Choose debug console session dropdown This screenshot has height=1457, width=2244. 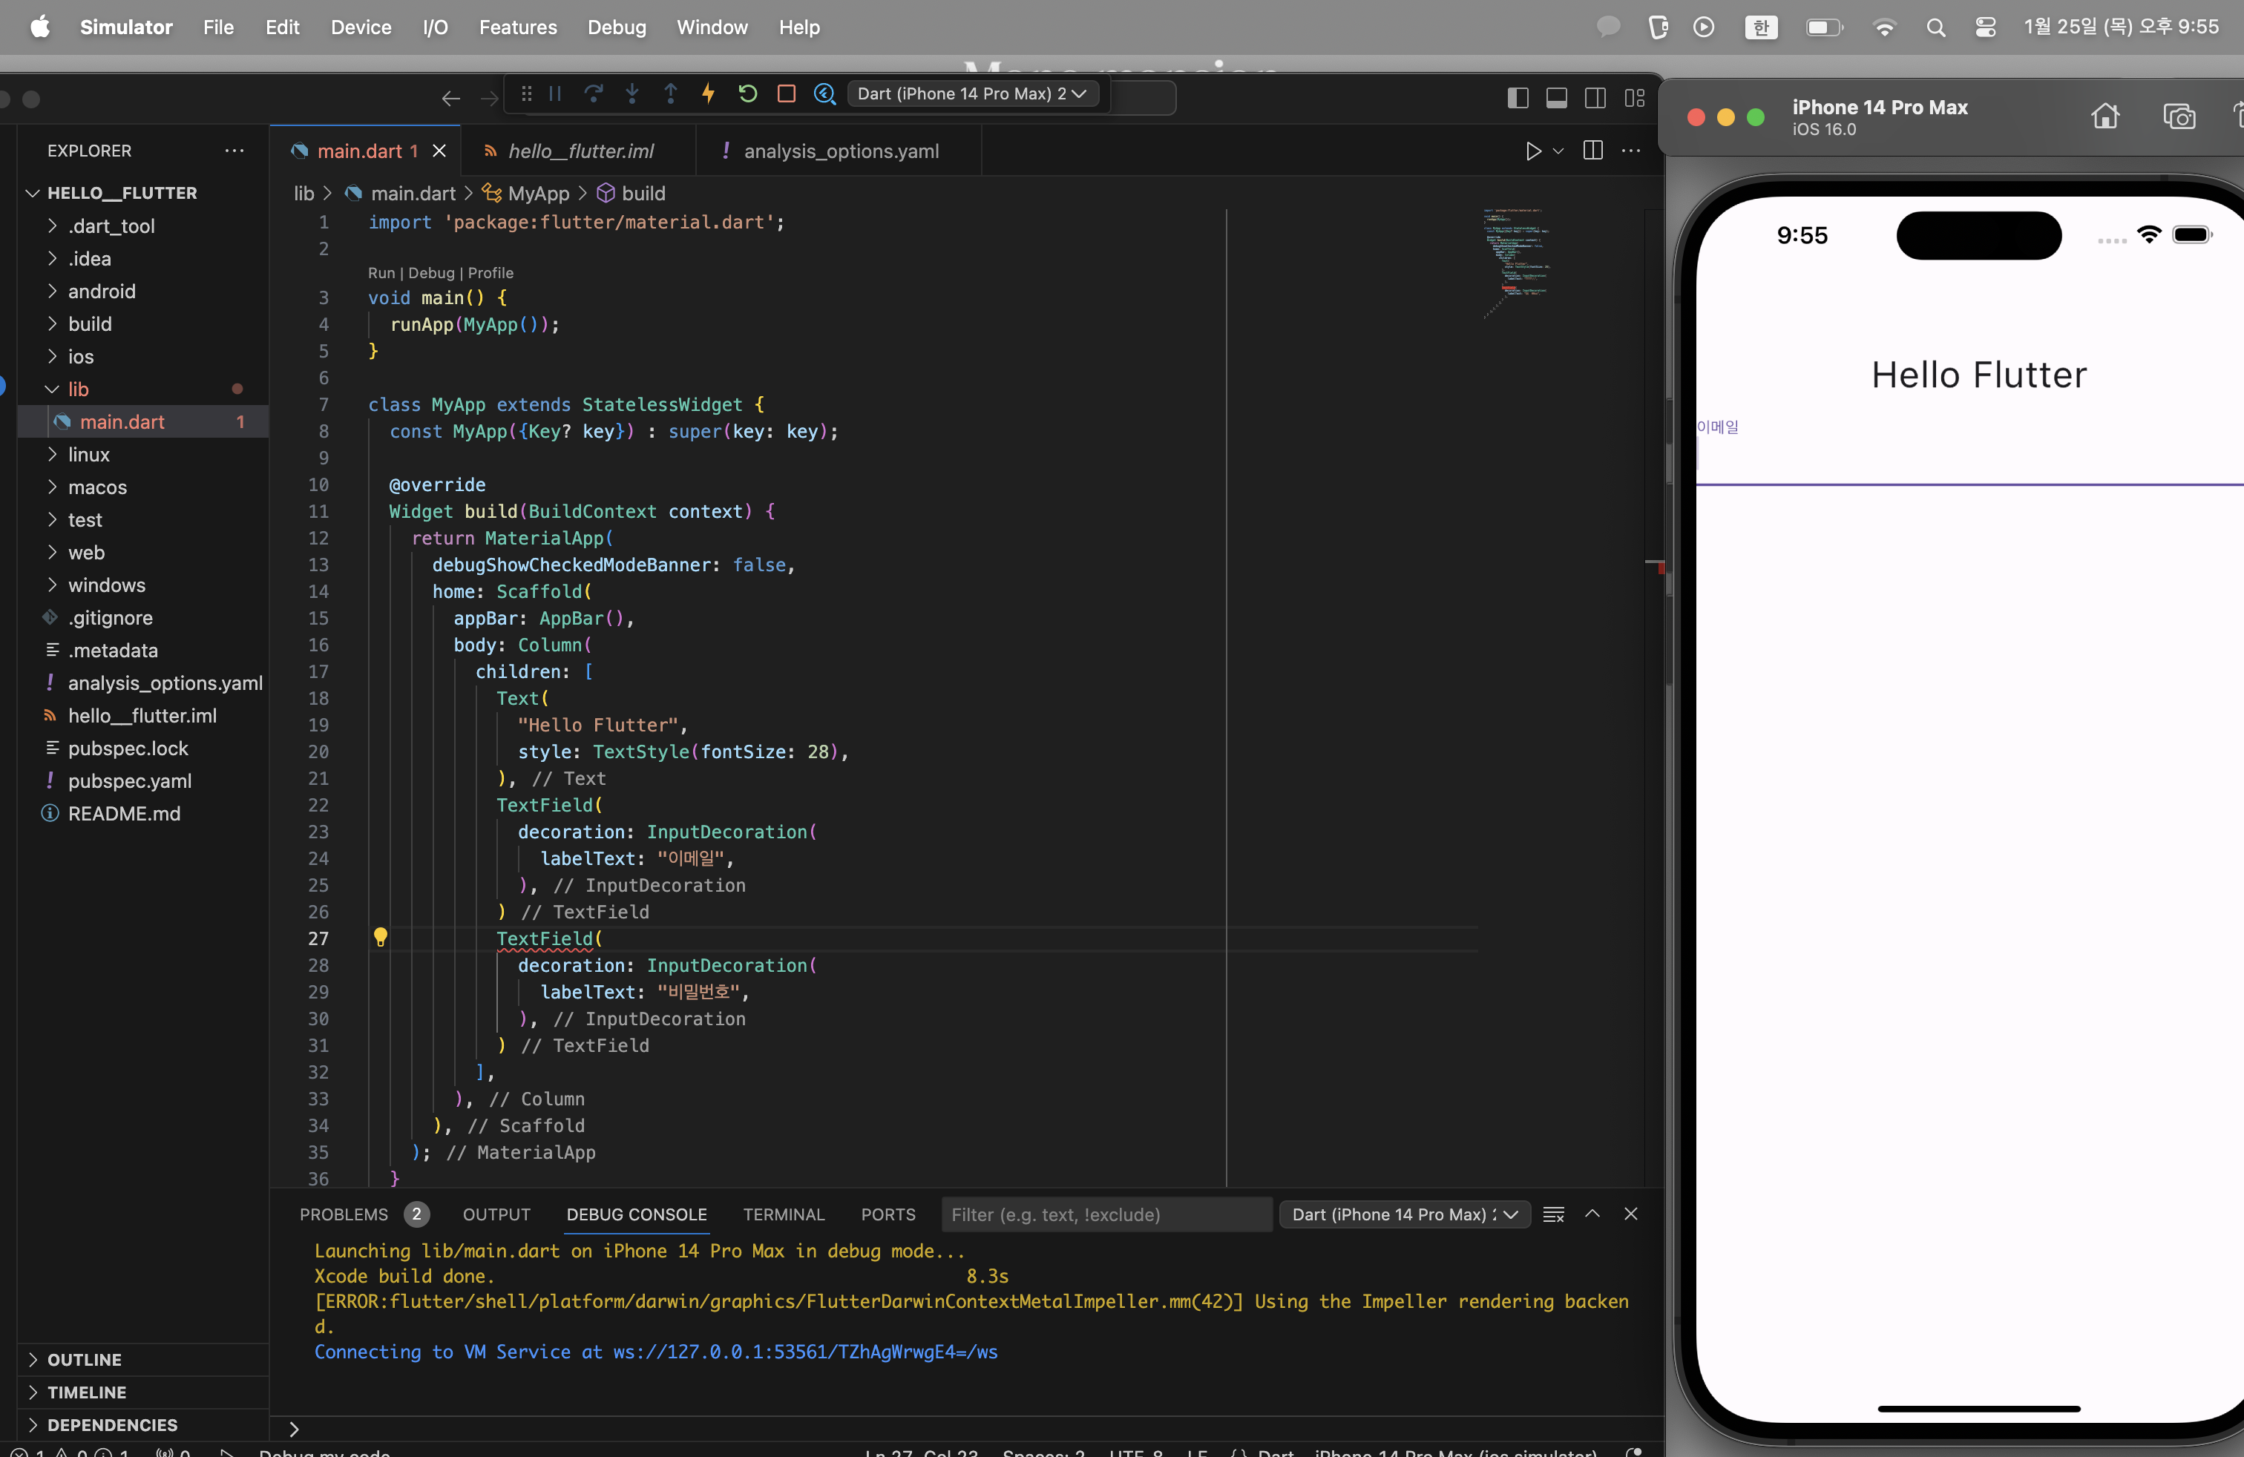1405,1214
